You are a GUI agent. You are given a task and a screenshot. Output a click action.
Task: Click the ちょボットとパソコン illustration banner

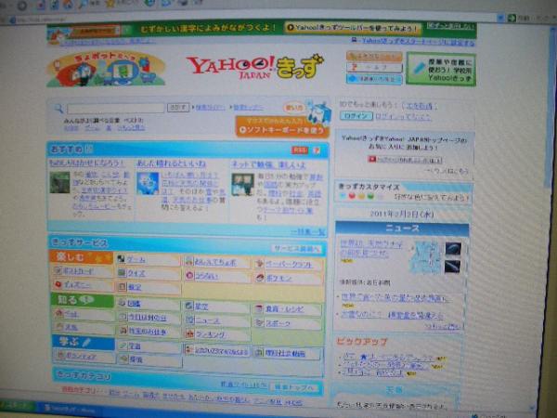click(106, 69)
